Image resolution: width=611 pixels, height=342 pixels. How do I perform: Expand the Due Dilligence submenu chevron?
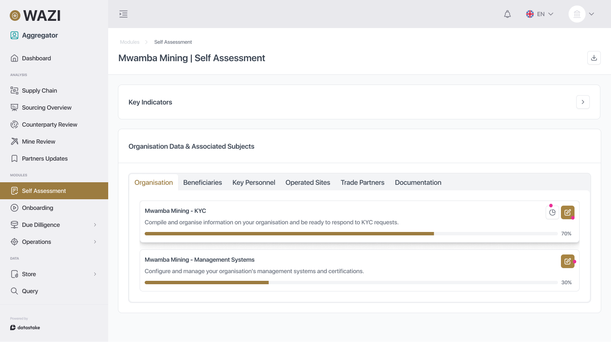tap(95, 225)
